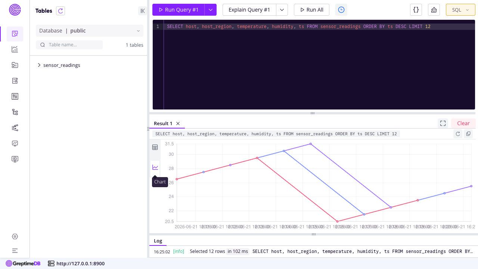
Task: Click the 16:25:02 log timestamp
Action: (162, 251)
